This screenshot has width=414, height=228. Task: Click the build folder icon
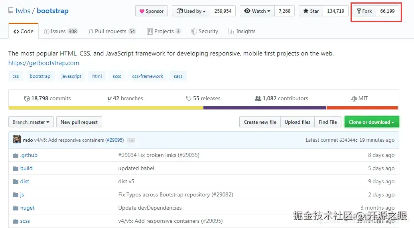point(16,168)
